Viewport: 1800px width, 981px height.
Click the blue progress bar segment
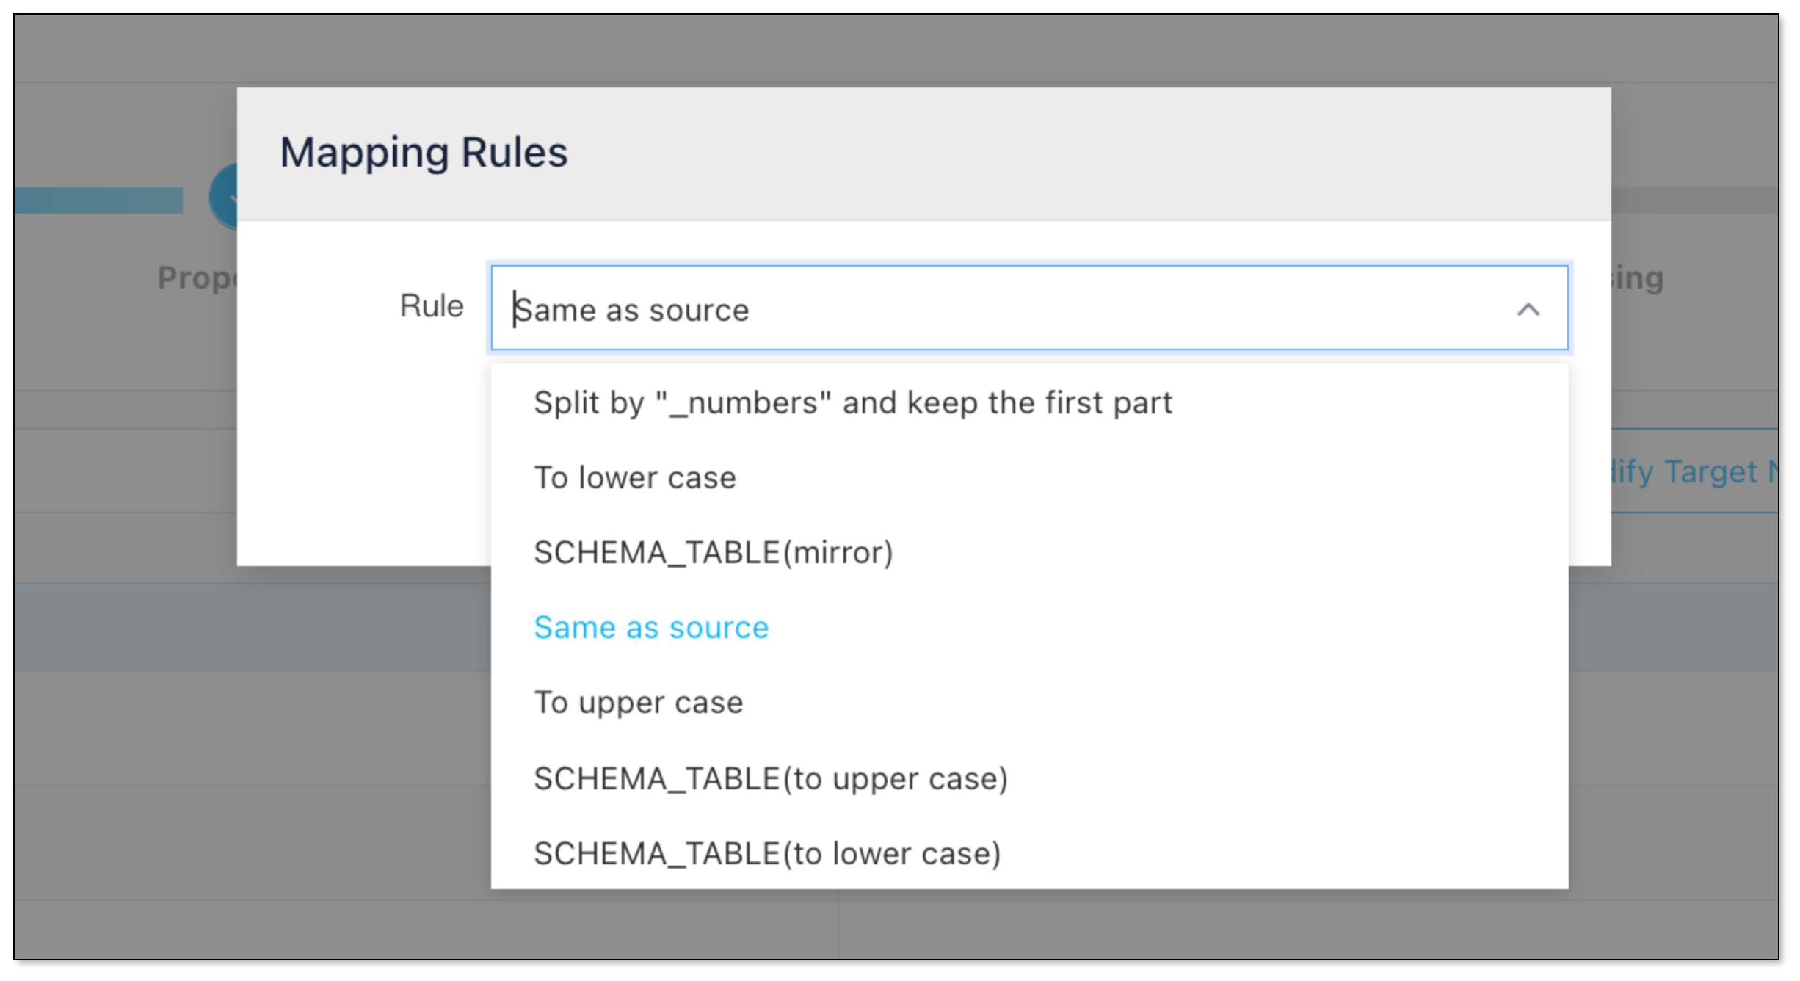98,200
